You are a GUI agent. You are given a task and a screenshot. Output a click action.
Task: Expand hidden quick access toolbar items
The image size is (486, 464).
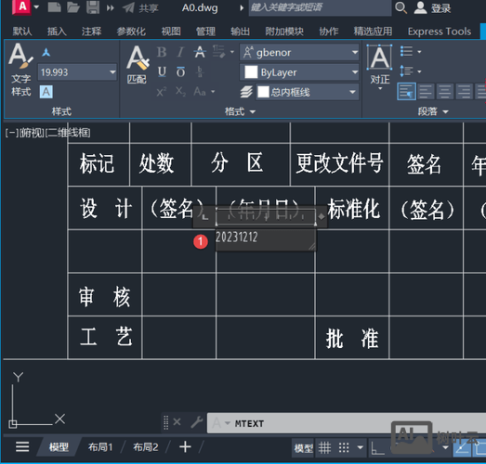tap(110, 7)
